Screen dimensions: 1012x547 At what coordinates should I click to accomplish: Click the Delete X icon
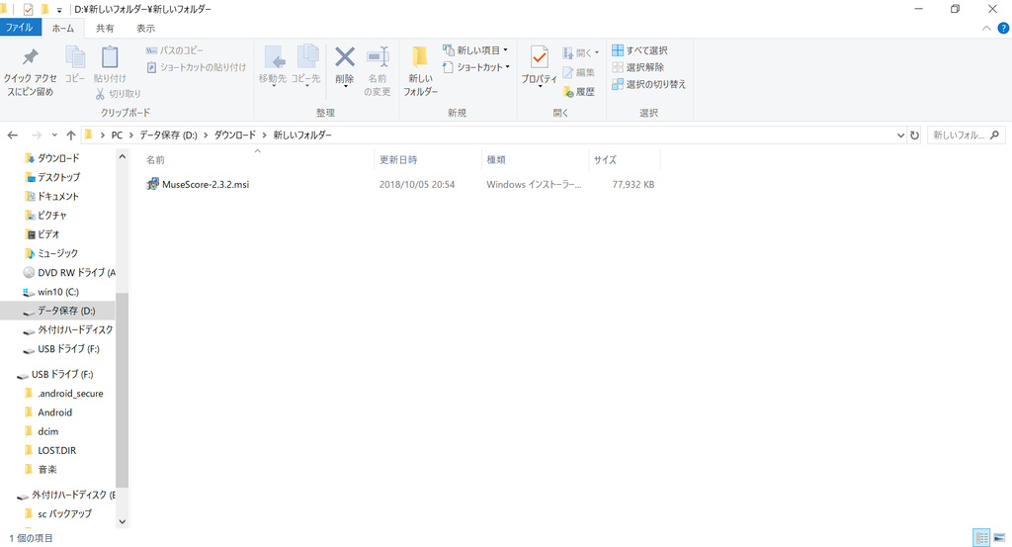click(x=345, y=56)
